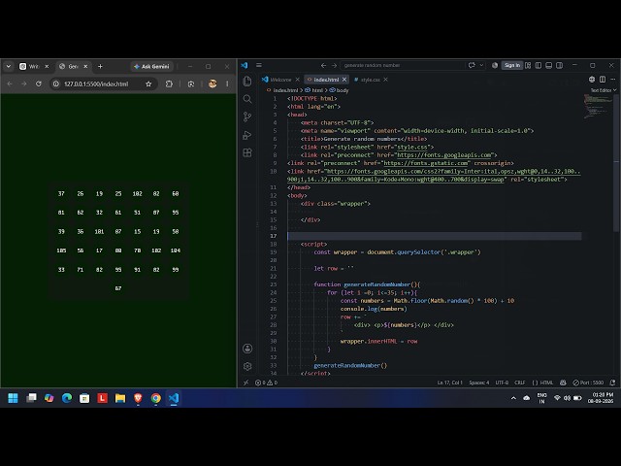Toggle the secondary sidebar in VS Code
621x466 pixels.
559,65
